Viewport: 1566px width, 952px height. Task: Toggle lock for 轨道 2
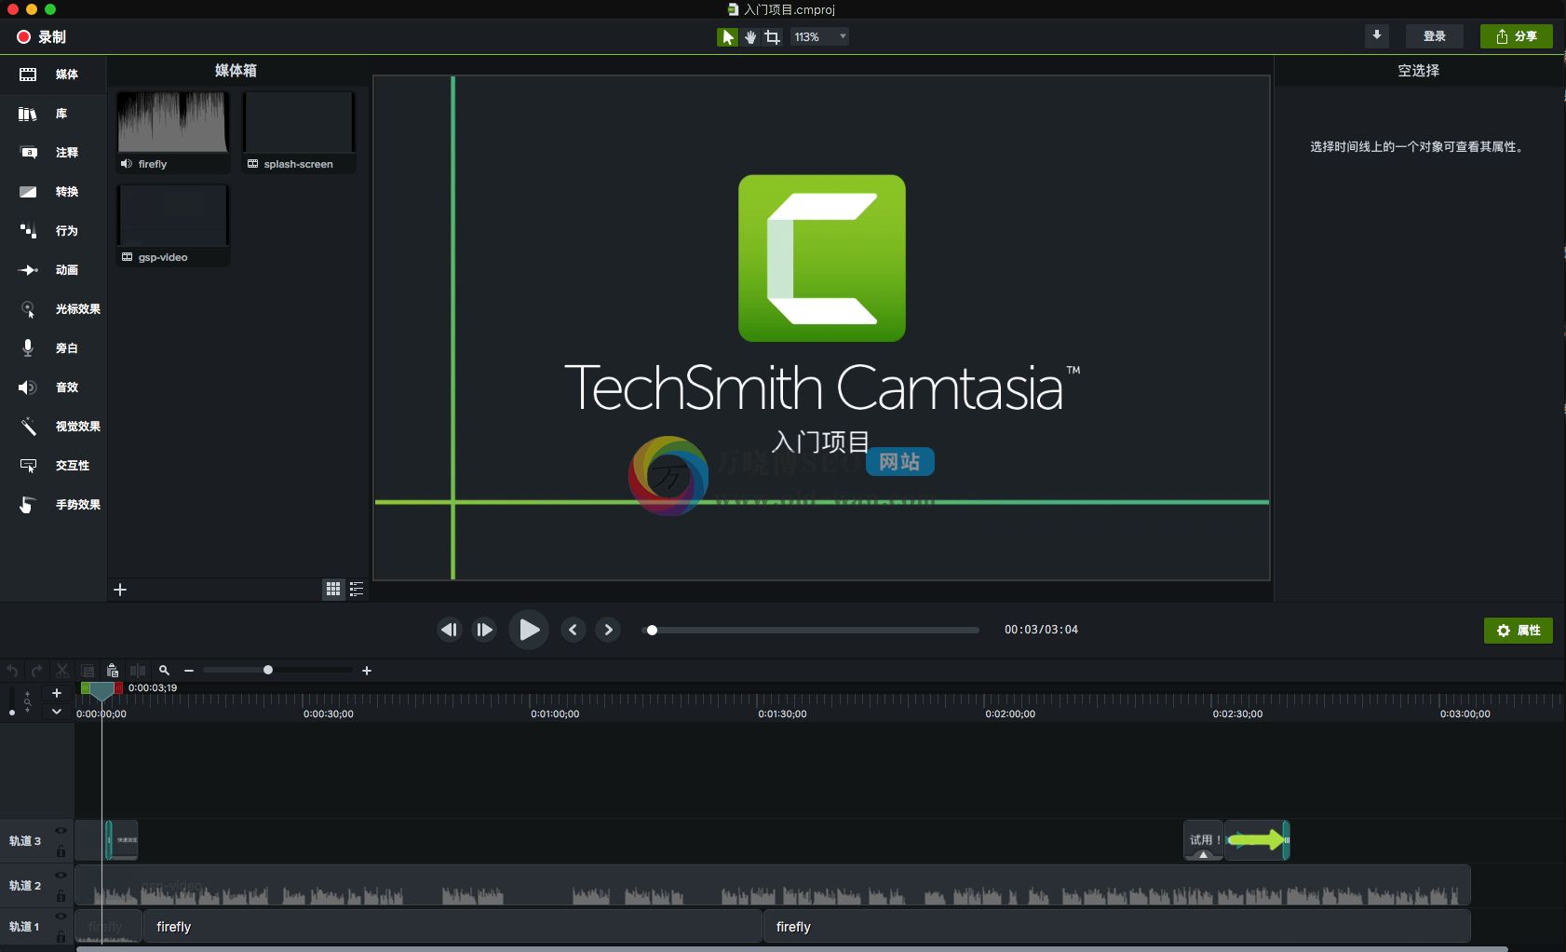61,895
